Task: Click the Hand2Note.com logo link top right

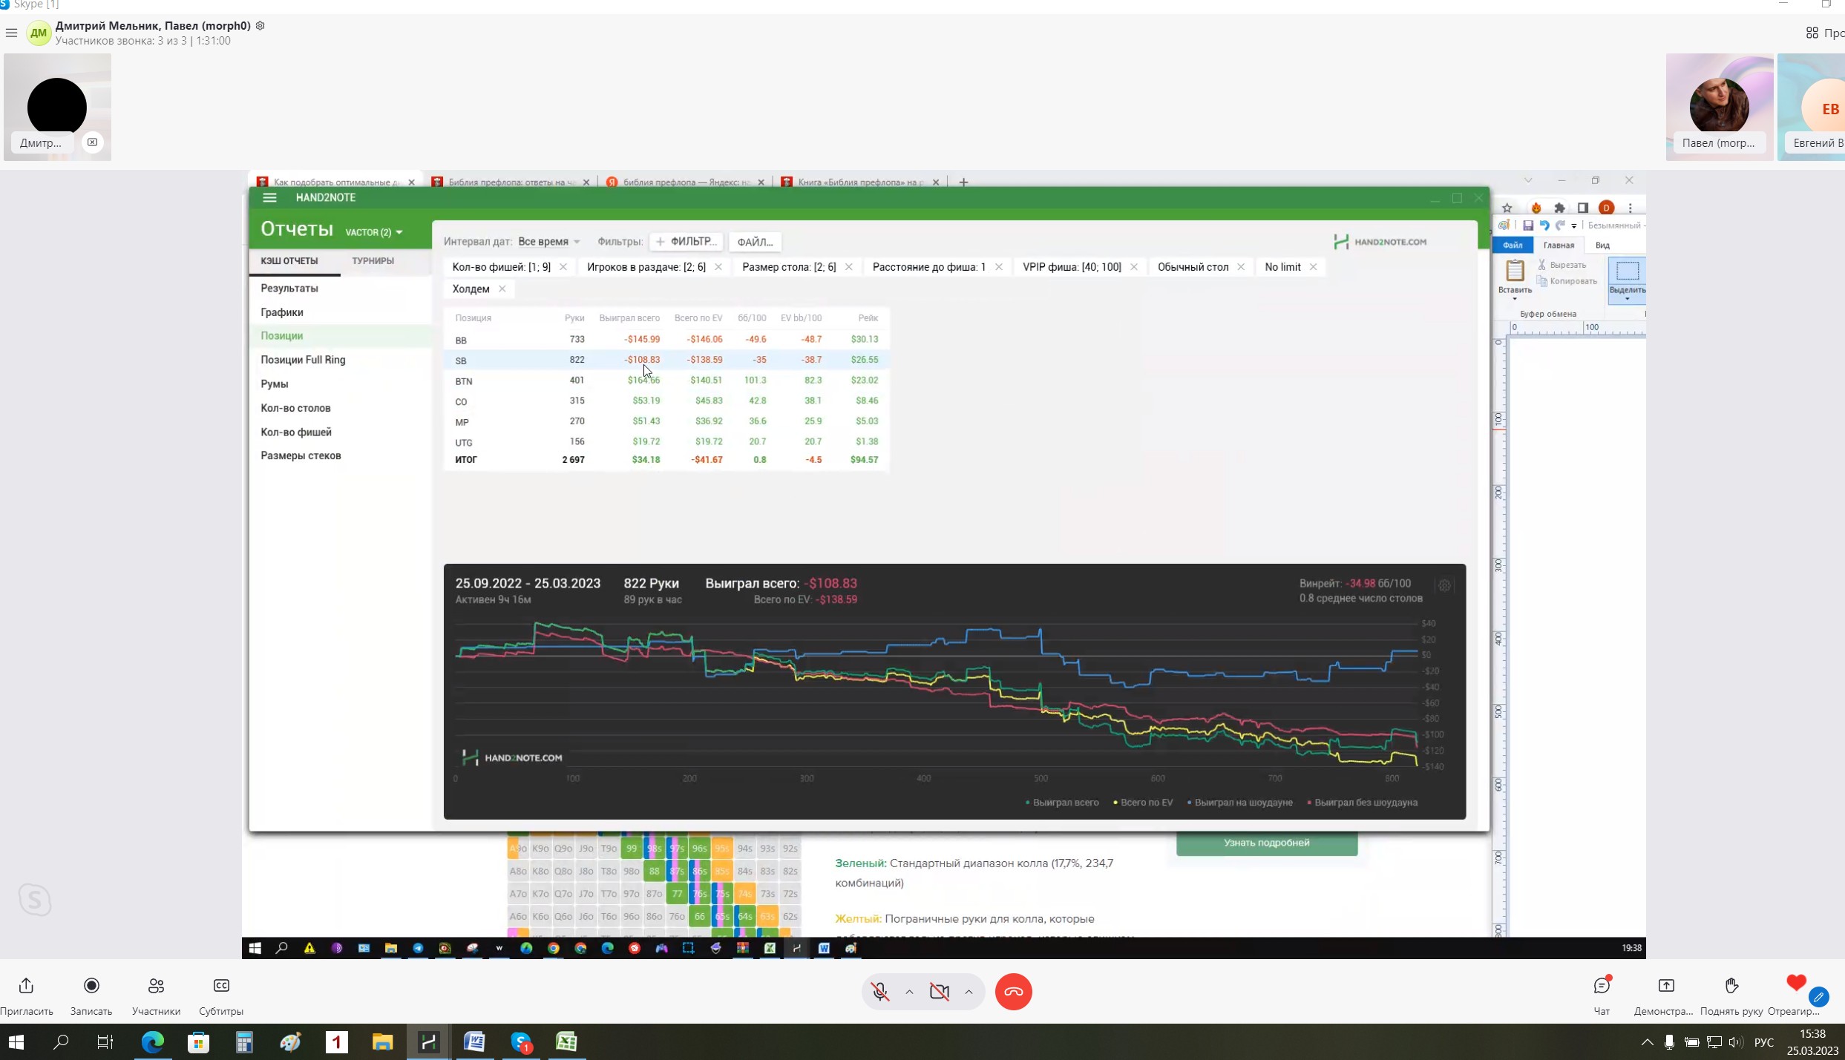Action: coord(1380,242)
